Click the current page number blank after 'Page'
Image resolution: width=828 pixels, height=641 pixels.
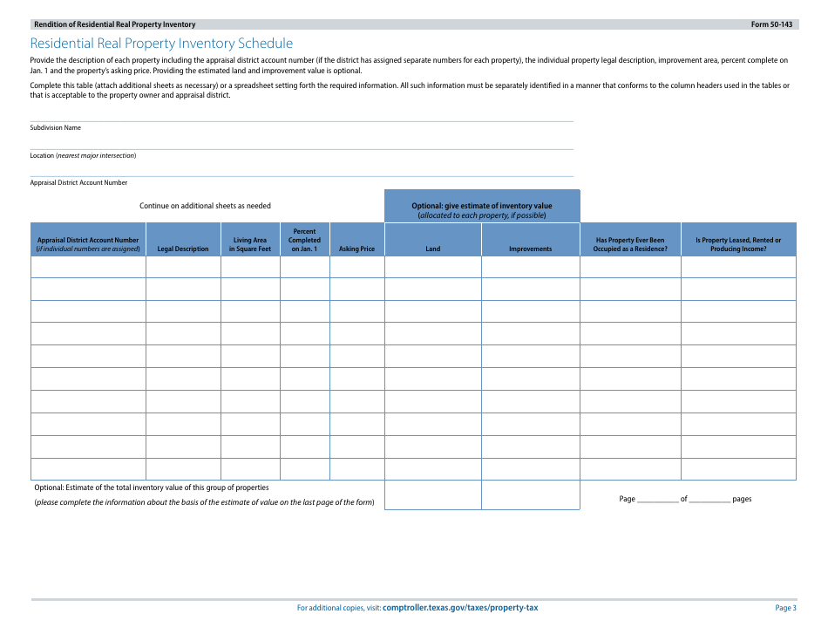[657, 499]
